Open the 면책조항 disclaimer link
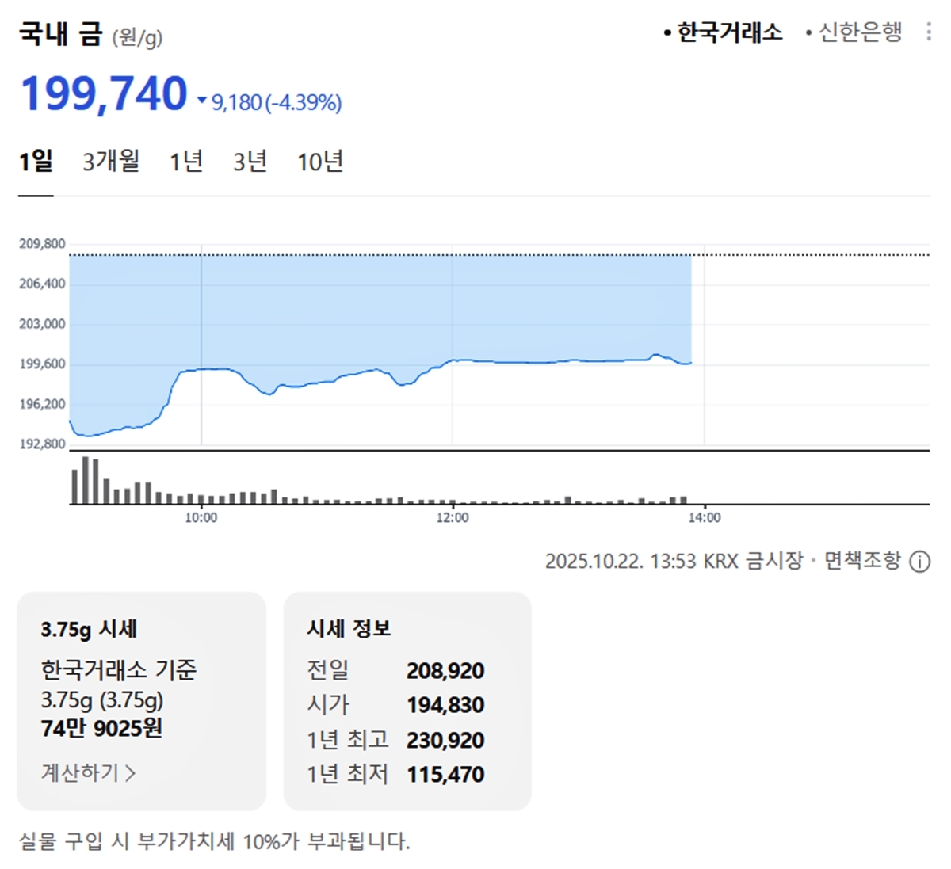This screenshot has height=869, width=951. coord(862,561)
